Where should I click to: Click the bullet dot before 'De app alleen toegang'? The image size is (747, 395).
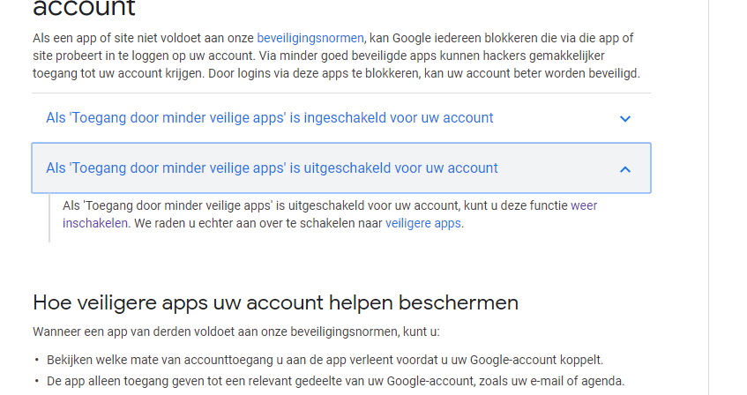(37, 381)
